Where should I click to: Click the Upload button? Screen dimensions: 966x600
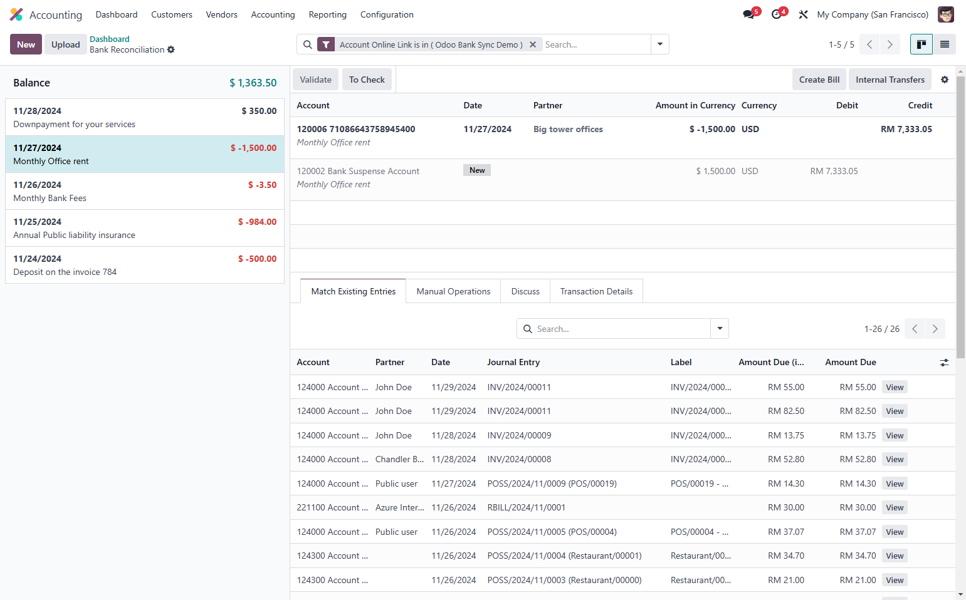pyautogui.click(x=66, y=44)
